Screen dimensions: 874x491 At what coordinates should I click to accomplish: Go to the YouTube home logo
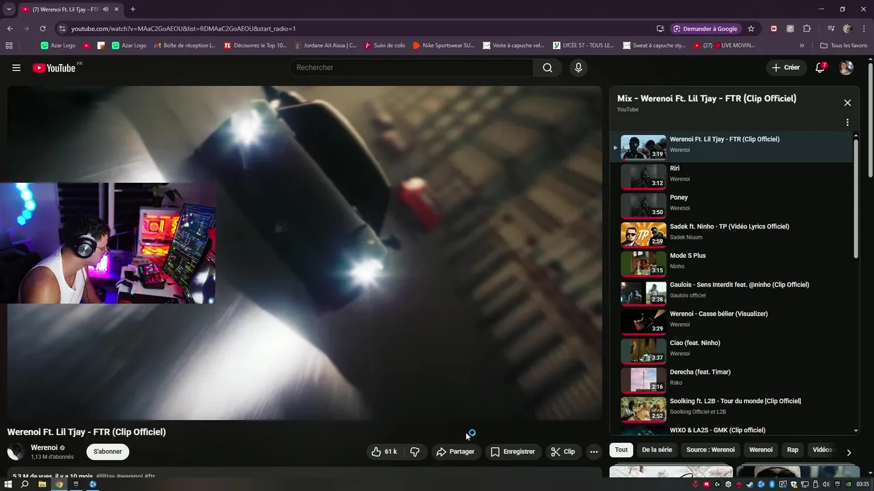point(54,68)
